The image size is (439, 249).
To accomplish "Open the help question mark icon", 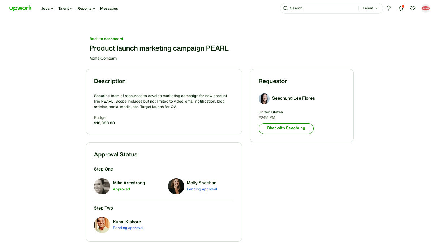I will [389, 8].
